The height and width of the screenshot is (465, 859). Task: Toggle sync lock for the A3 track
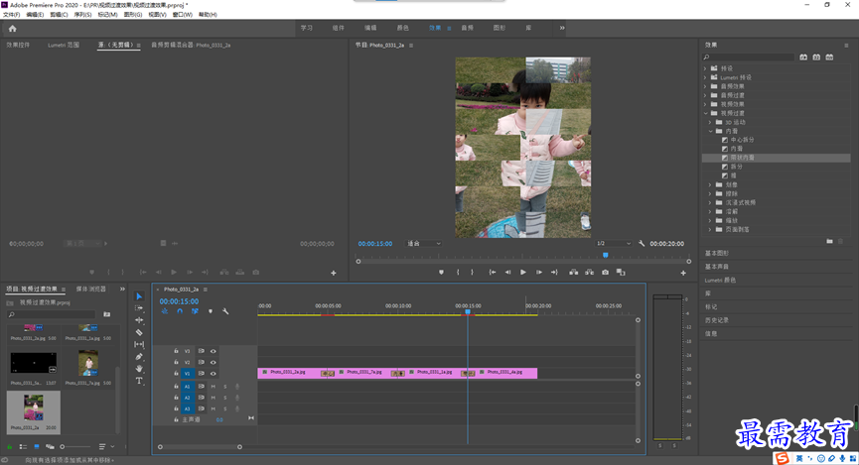pyautogui.click(x=201, y=408)
